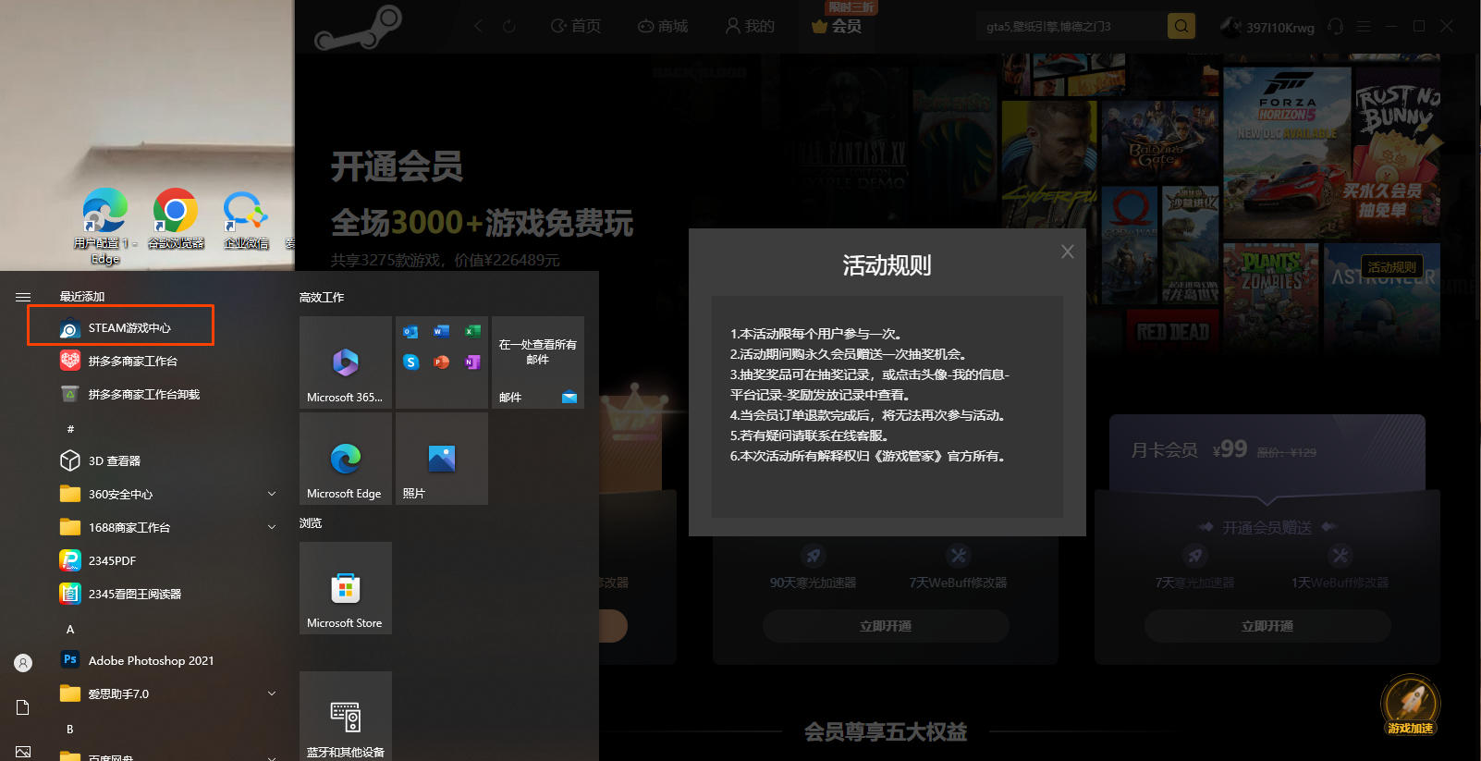Open the game client hamburger menu
Screen dimensions: 1481x761
(x=1364, y=27)
